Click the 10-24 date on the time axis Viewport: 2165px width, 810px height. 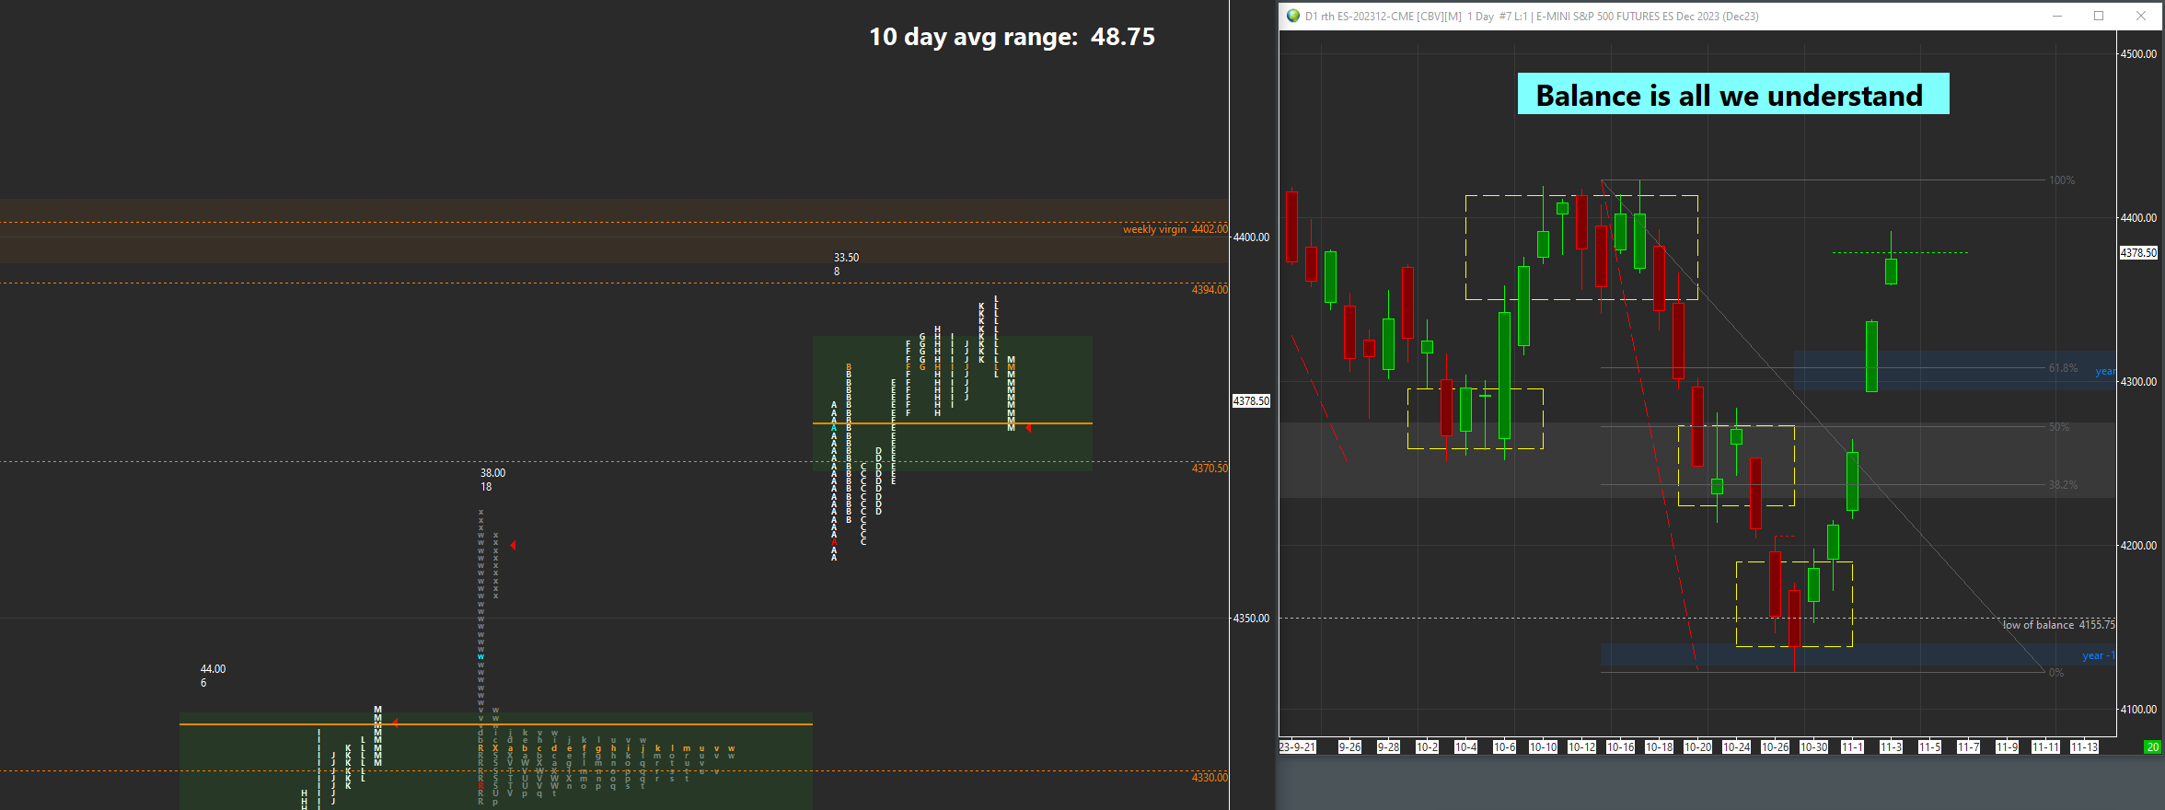click(x=1736, y=747)
